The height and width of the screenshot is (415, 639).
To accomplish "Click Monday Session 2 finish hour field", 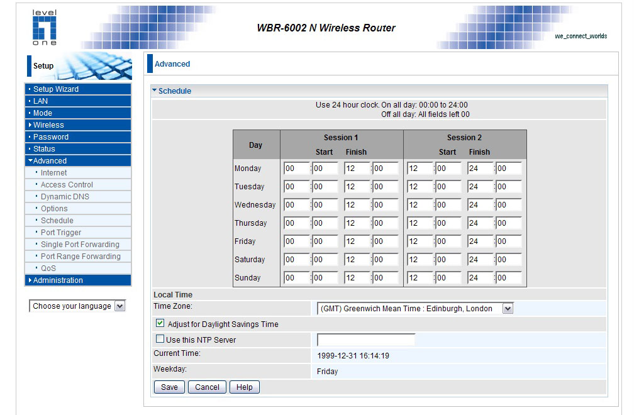I will pyautogui.click(x=481, y=168).
